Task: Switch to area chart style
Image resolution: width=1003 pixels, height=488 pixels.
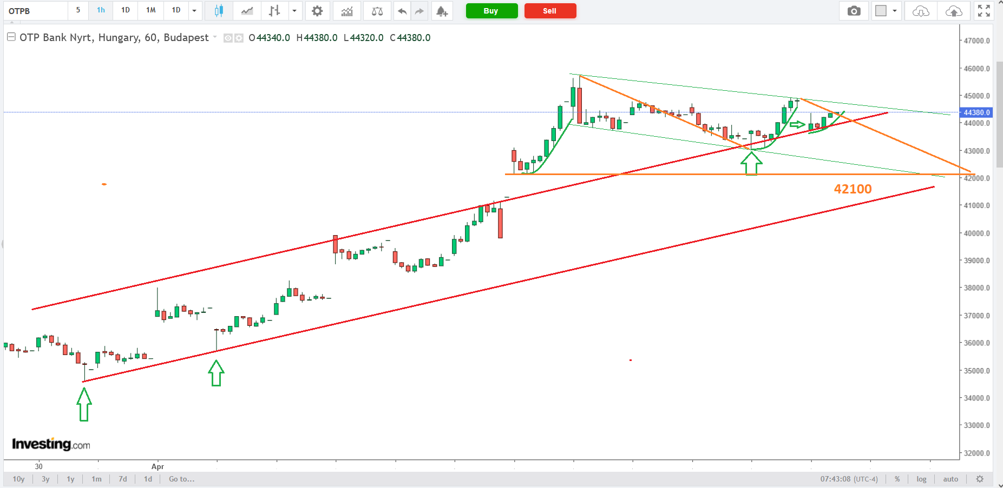Action: [247, 11]
